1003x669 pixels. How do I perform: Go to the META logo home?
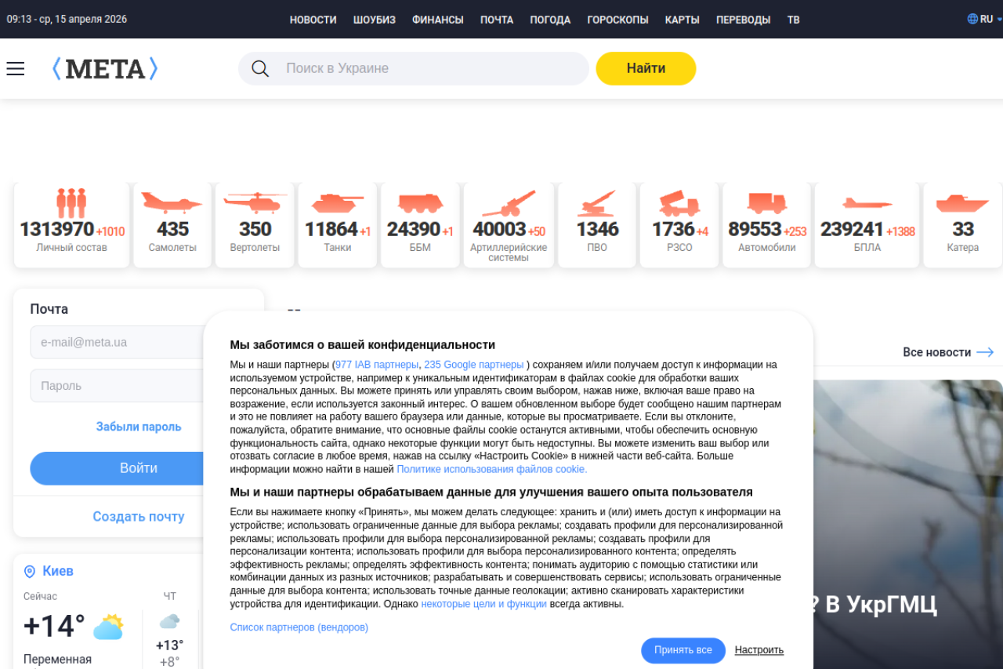[x=105, y=69]
